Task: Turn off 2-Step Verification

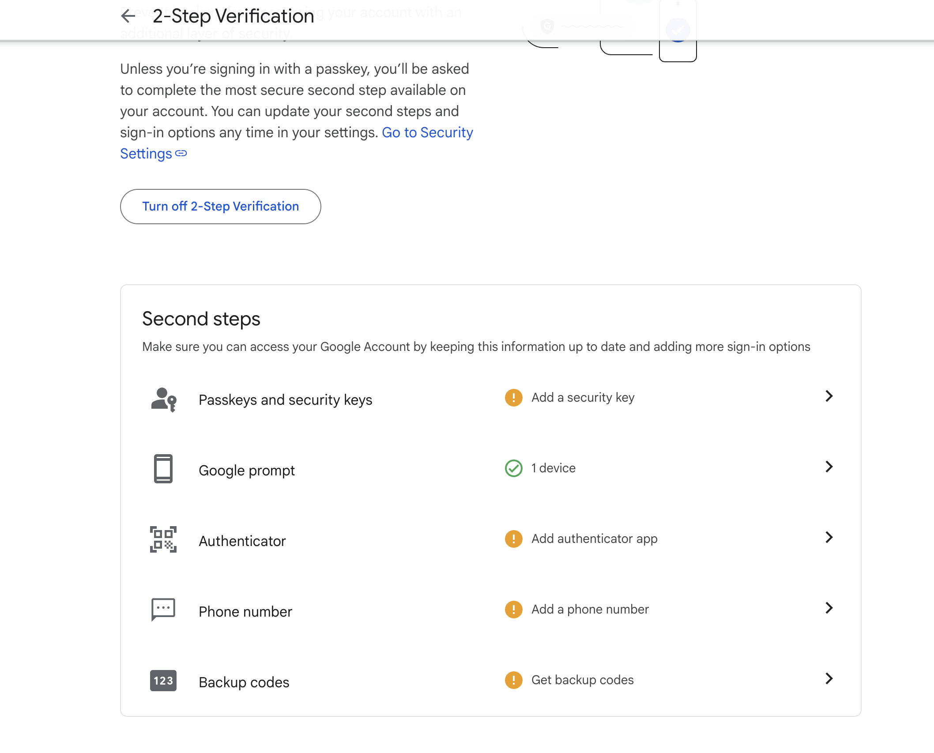Action: click(x=221, y=207)
